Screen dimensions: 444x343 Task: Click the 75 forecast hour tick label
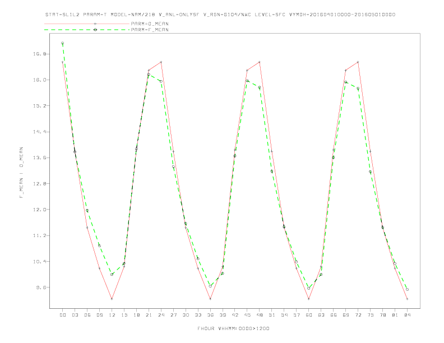(371, 315)
